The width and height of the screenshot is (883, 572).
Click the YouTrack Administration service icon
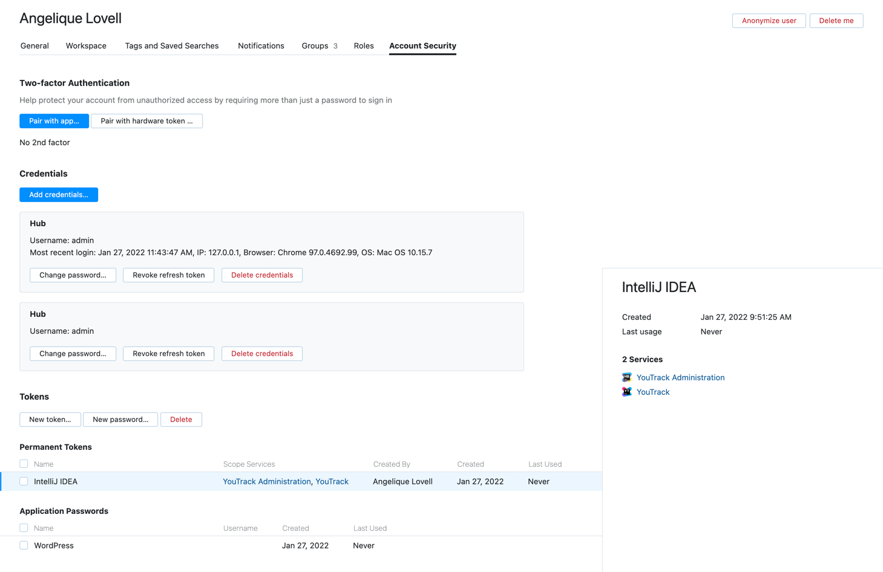pos(626,377)
